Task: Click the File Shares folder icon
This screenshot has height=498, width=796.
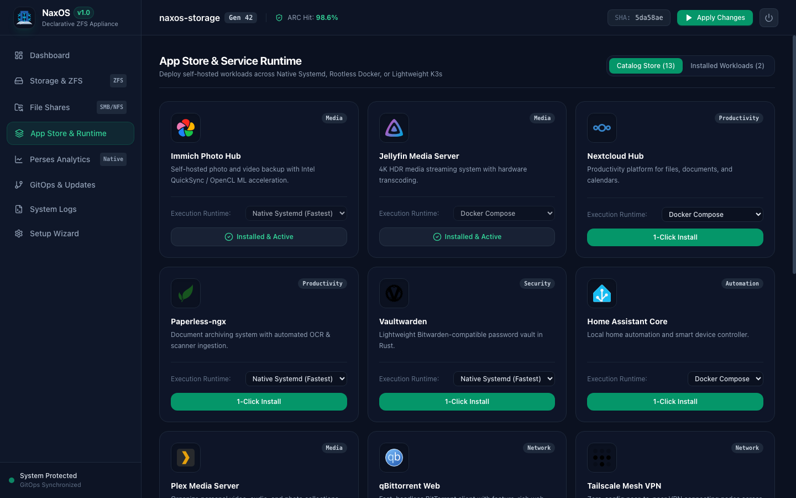Action: (x=19, y=107)
